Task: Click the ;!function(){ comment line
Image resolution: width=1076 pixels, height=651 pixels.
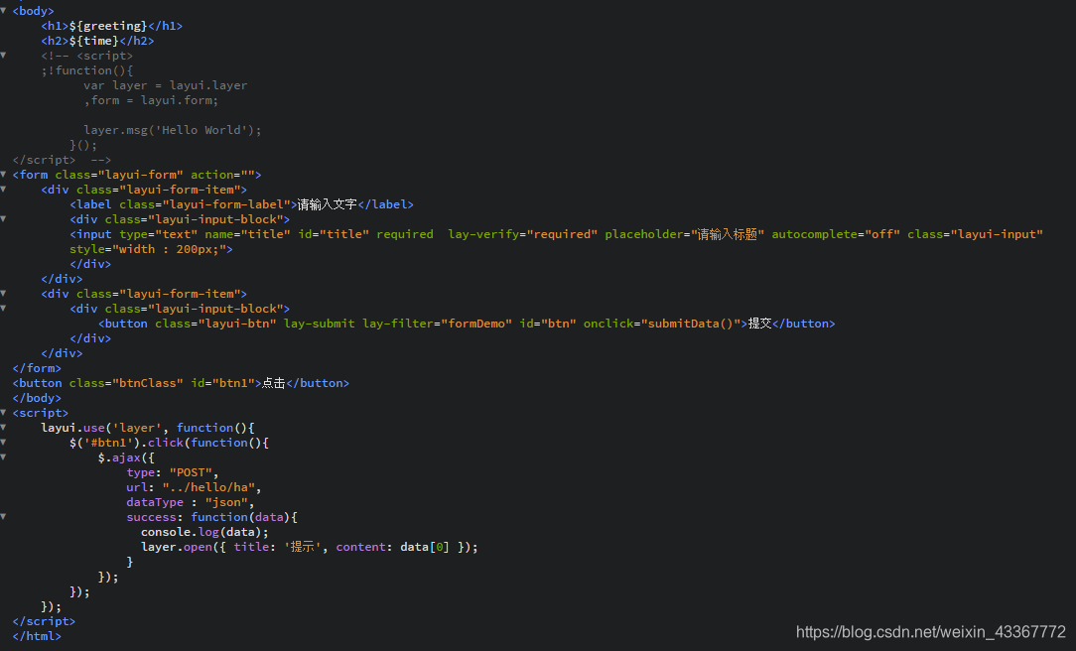Action: pos(87,70)
